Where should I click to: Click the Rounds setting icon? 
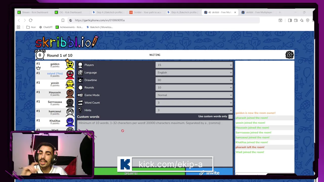80,87
